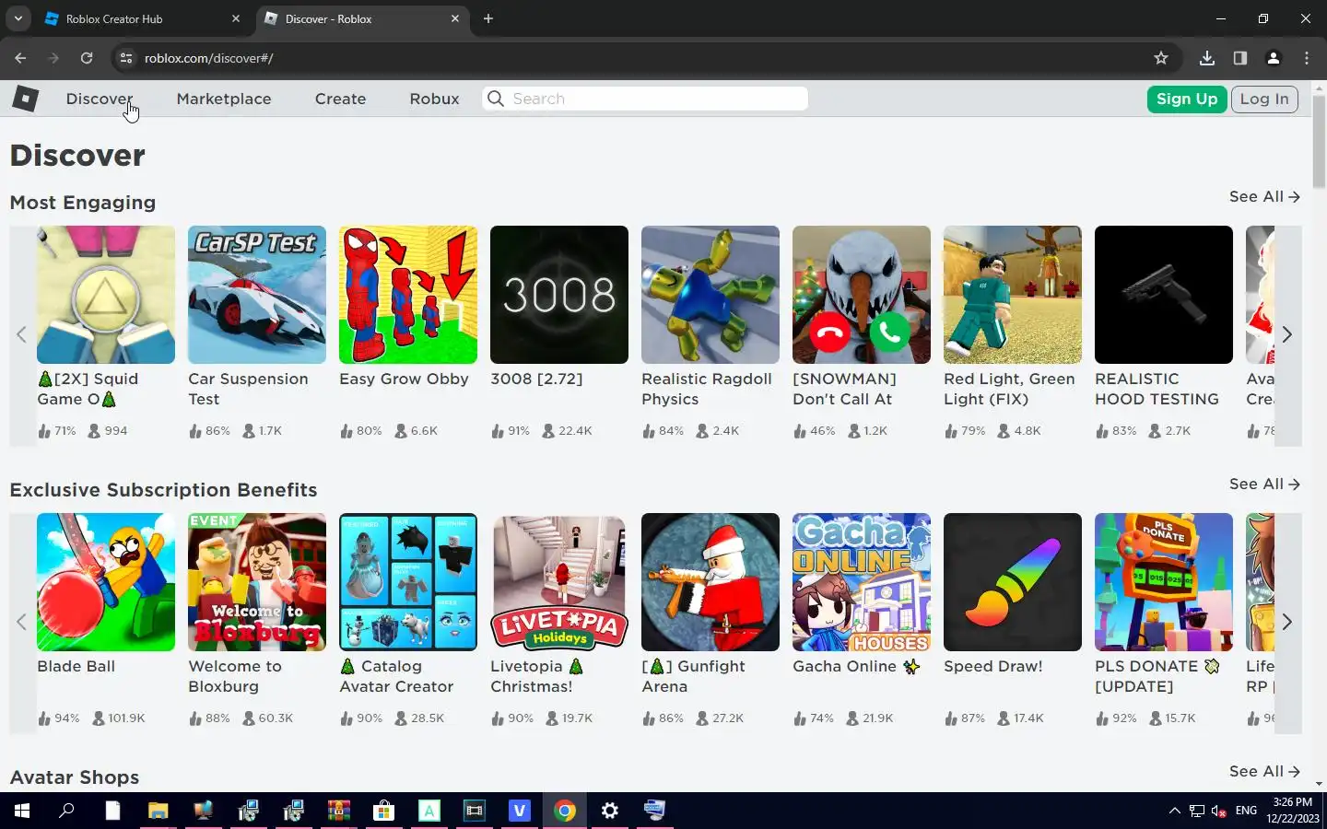Open Welcome to Bloxburg thumbnail
The image size is (1327, 829).
[257, 582]
